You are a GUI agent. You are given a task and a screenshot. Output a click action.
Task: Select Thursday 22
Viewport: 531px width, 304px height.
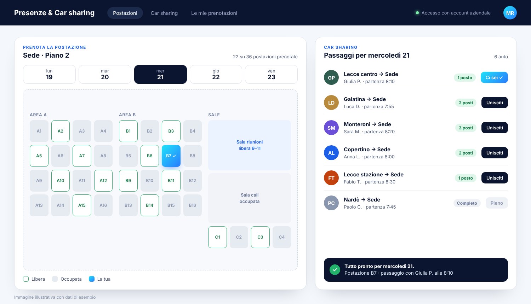coord(216,74)
